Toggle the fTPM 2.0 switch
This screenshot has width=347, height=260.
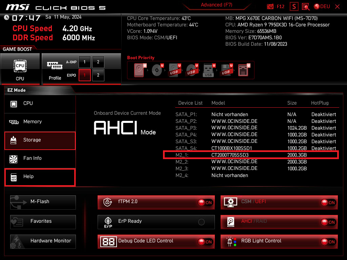pos(205,202)
